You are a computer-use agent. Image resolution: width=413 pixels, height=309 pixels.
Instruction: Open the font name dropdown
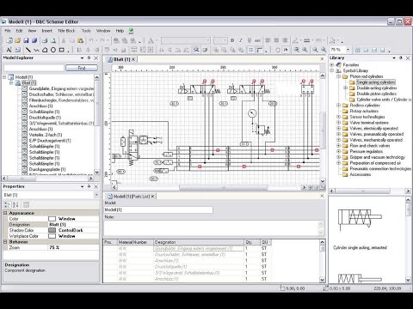coord(208,40)
